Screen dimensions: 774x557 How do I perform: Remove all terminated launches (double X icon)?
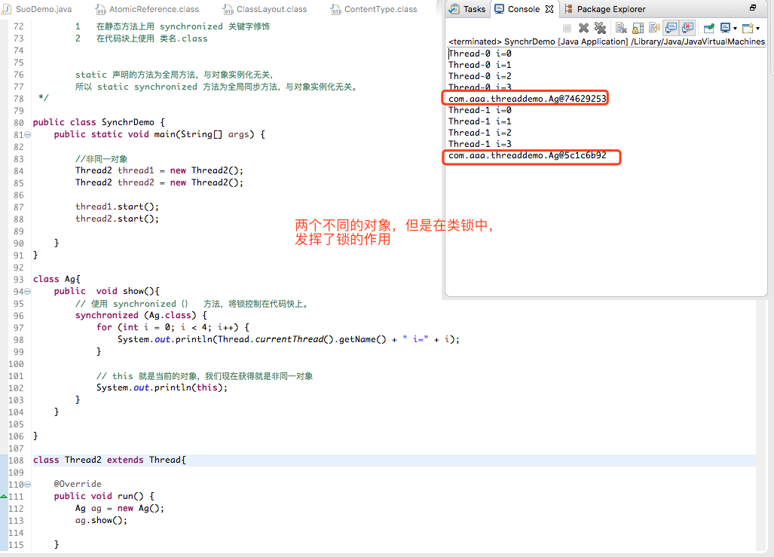click(x=600, y=28)
